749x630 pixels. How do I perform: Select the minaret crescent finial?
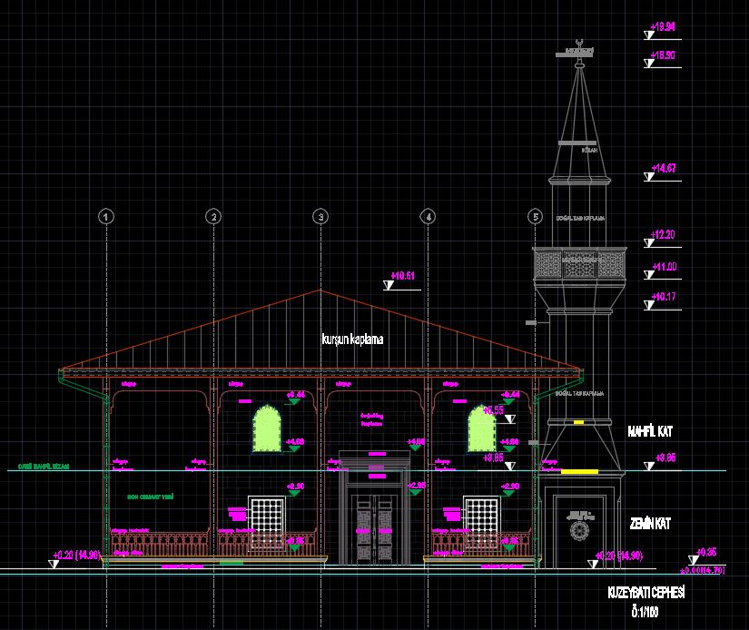pyautogui.click(x=579, y=43)
